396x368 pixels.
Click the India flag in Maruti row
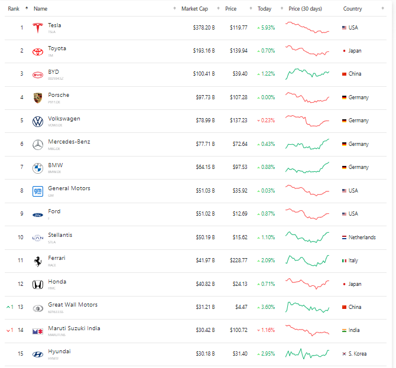click(x=344, y=330)
